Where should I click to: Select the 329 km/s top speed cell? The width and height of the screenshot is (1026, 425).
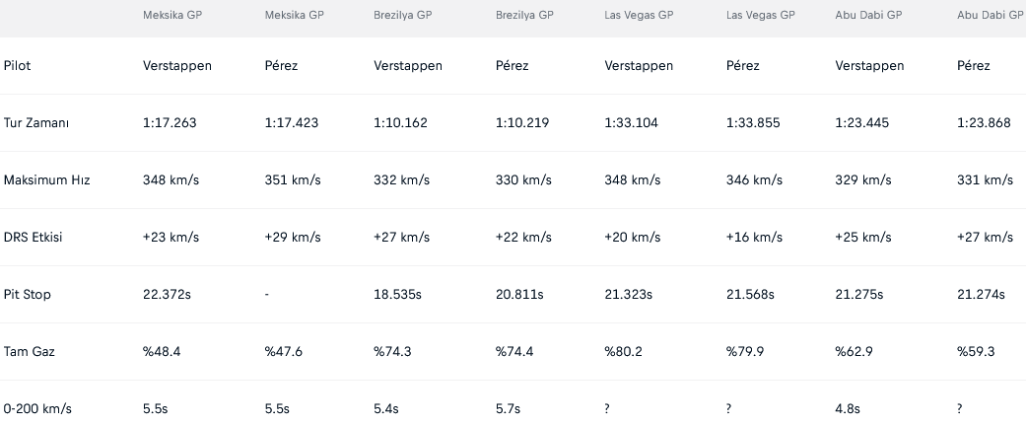tap(862, 180)
